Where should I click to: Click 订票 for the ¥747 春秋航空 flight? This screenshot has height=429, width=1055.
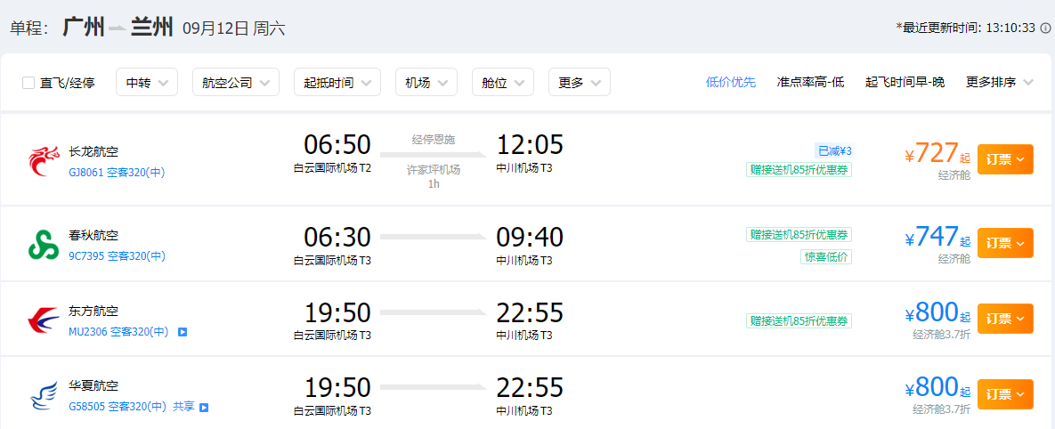(x=1005, y=243)
